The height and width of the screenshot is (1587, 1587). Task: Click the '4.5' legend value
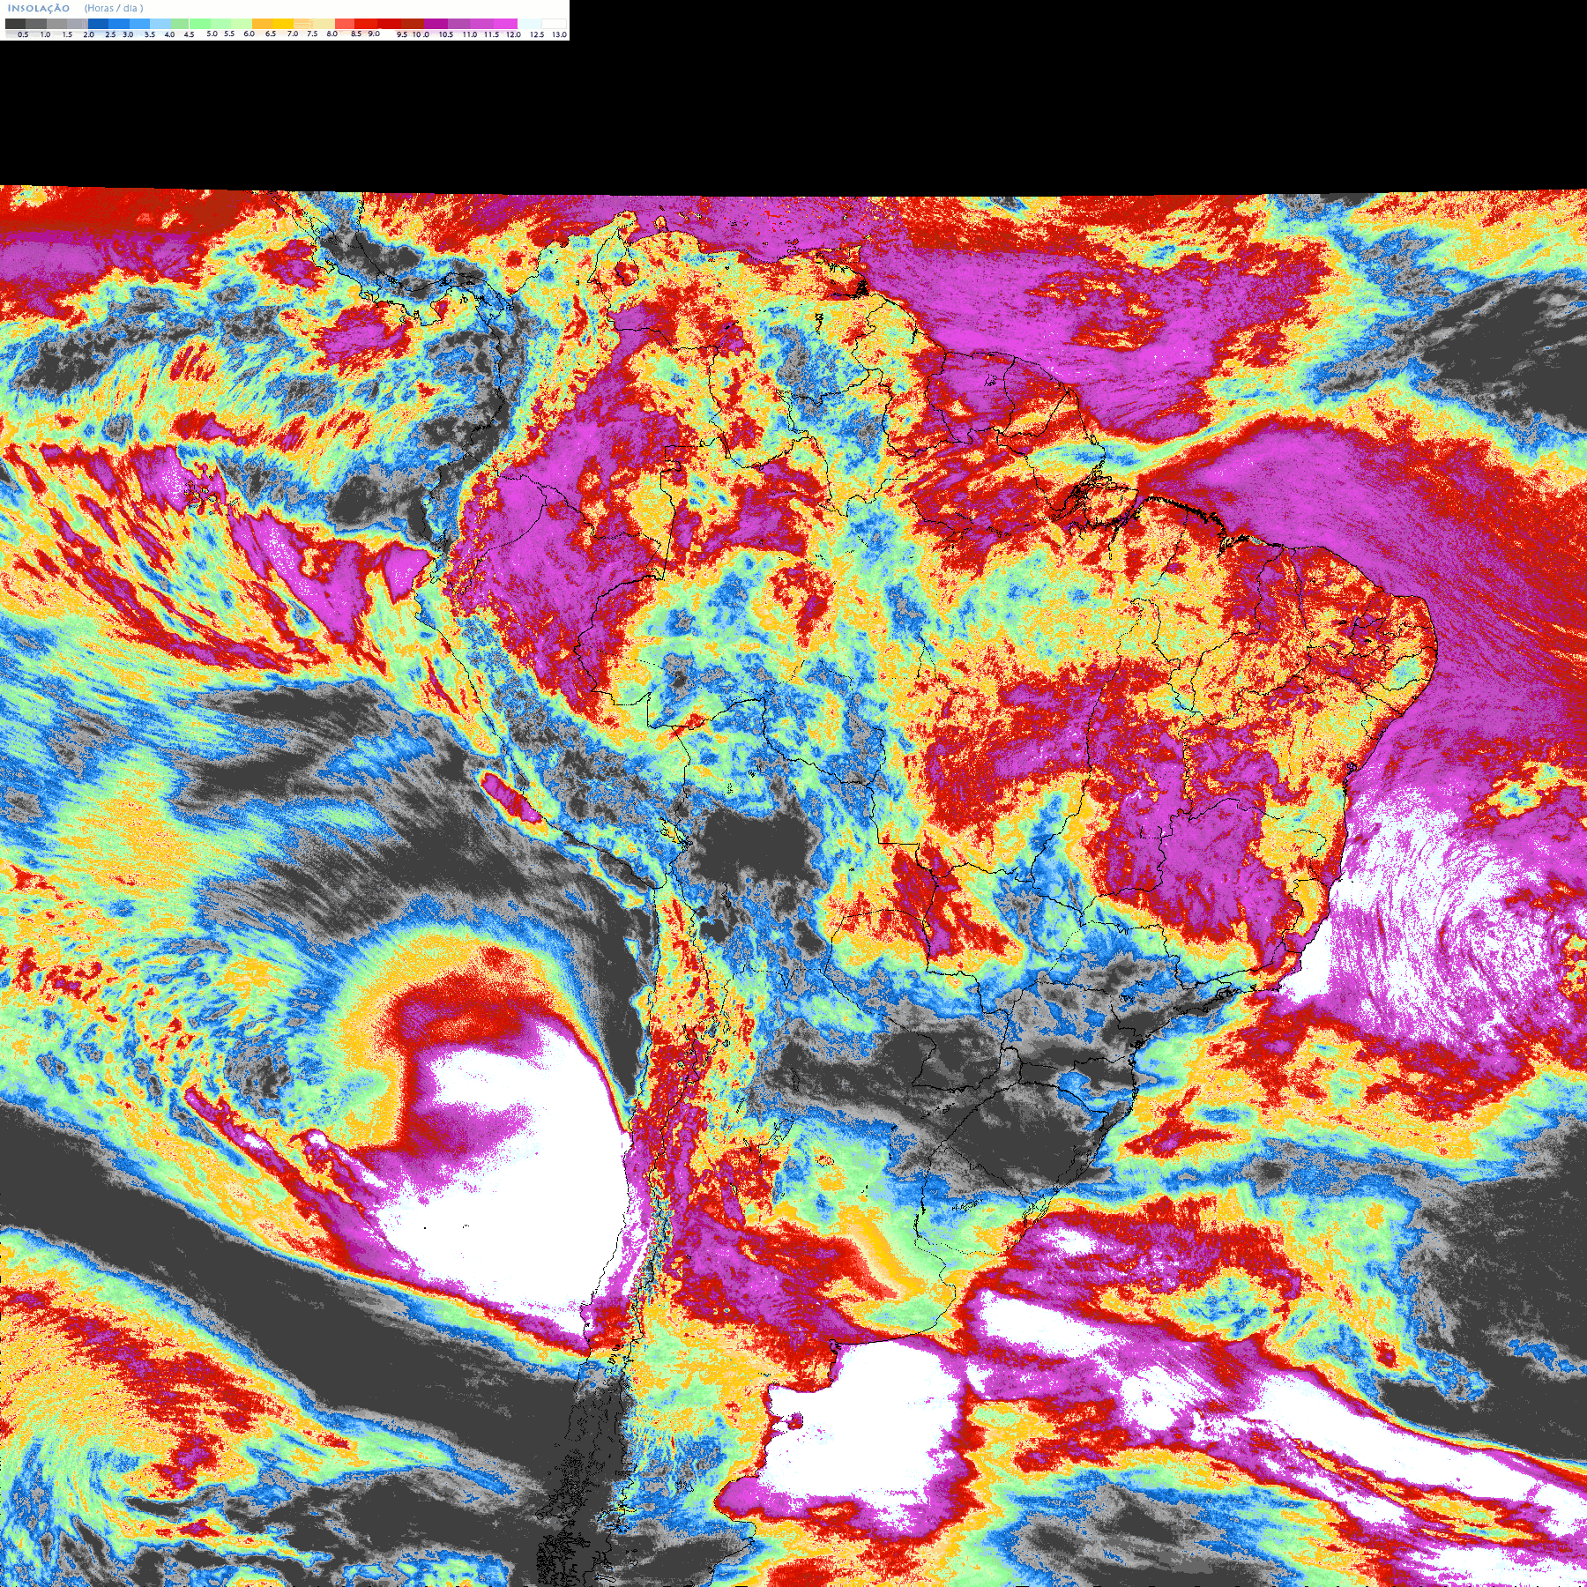click(x=189, y=34)
